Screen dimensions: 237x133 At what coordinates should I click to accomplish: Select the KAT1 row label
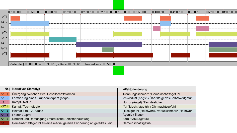(4, 17)
